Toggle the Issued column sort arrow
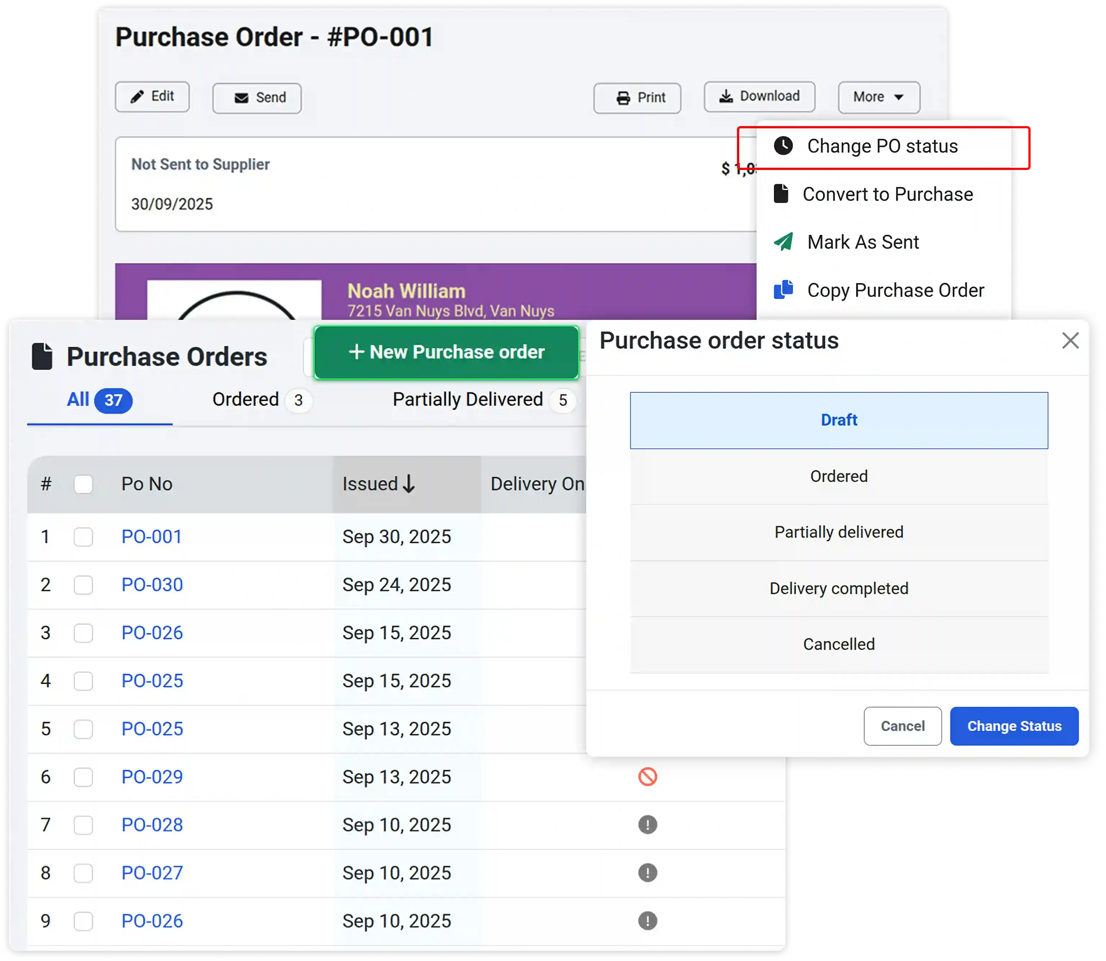 pos(408,484)
